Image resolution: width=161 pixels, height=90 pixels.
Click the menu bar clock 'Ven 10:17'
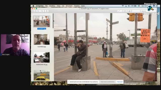145,6
